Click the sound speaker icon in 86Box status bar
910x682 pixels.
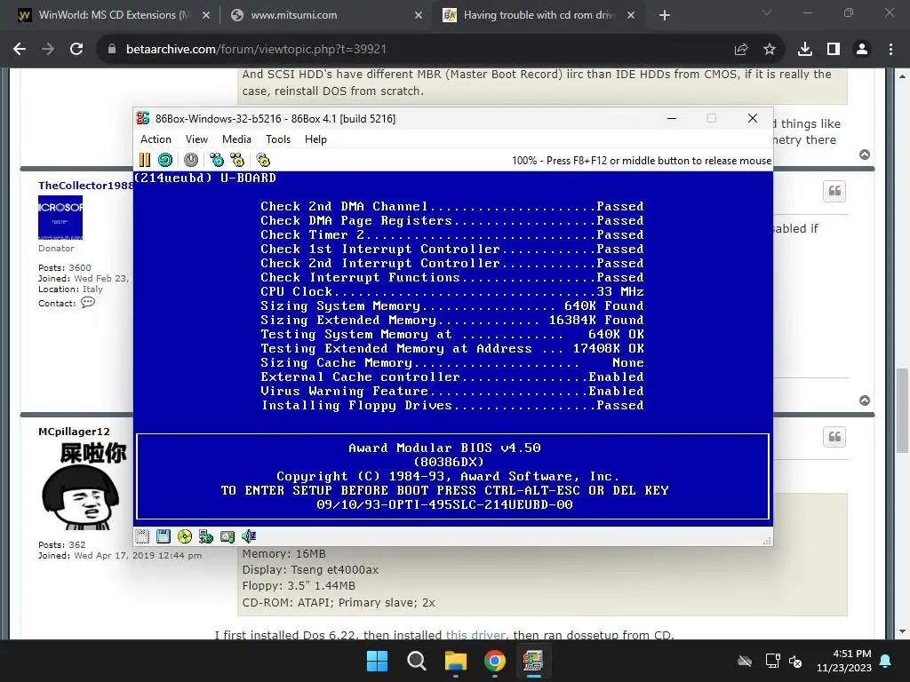[249, 536]
